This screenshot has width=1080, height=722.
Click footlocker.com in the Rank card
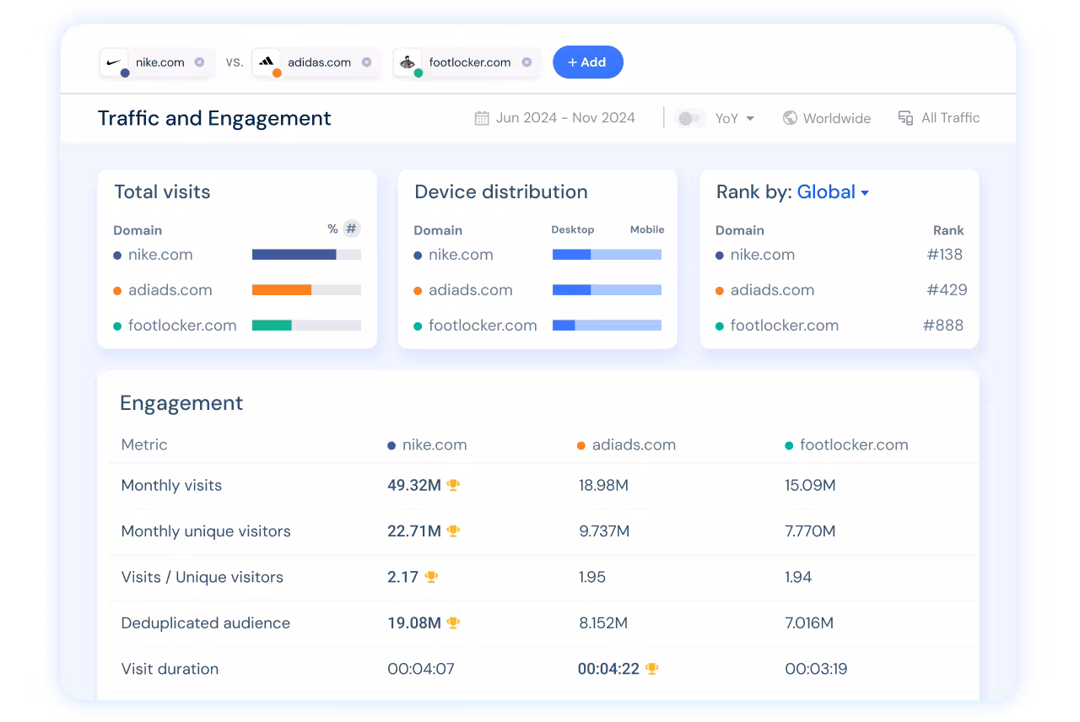coord(784,326)
